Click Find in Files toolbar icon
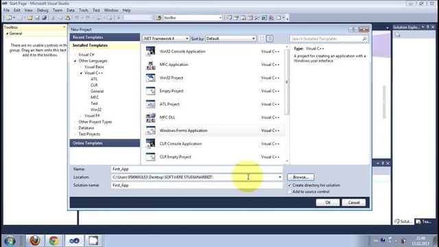 click(158, 18)
